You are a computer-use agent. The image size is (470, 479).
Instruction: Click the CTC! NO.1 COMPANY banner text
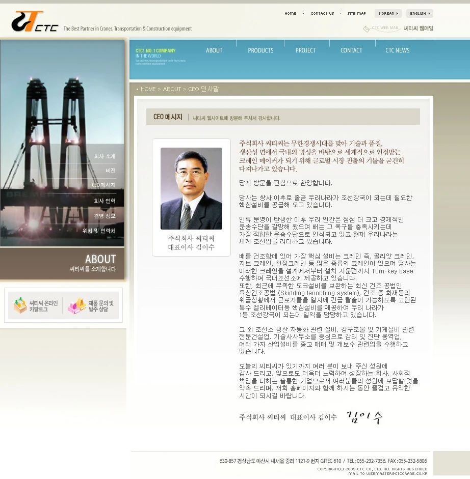tap(155, 51)
